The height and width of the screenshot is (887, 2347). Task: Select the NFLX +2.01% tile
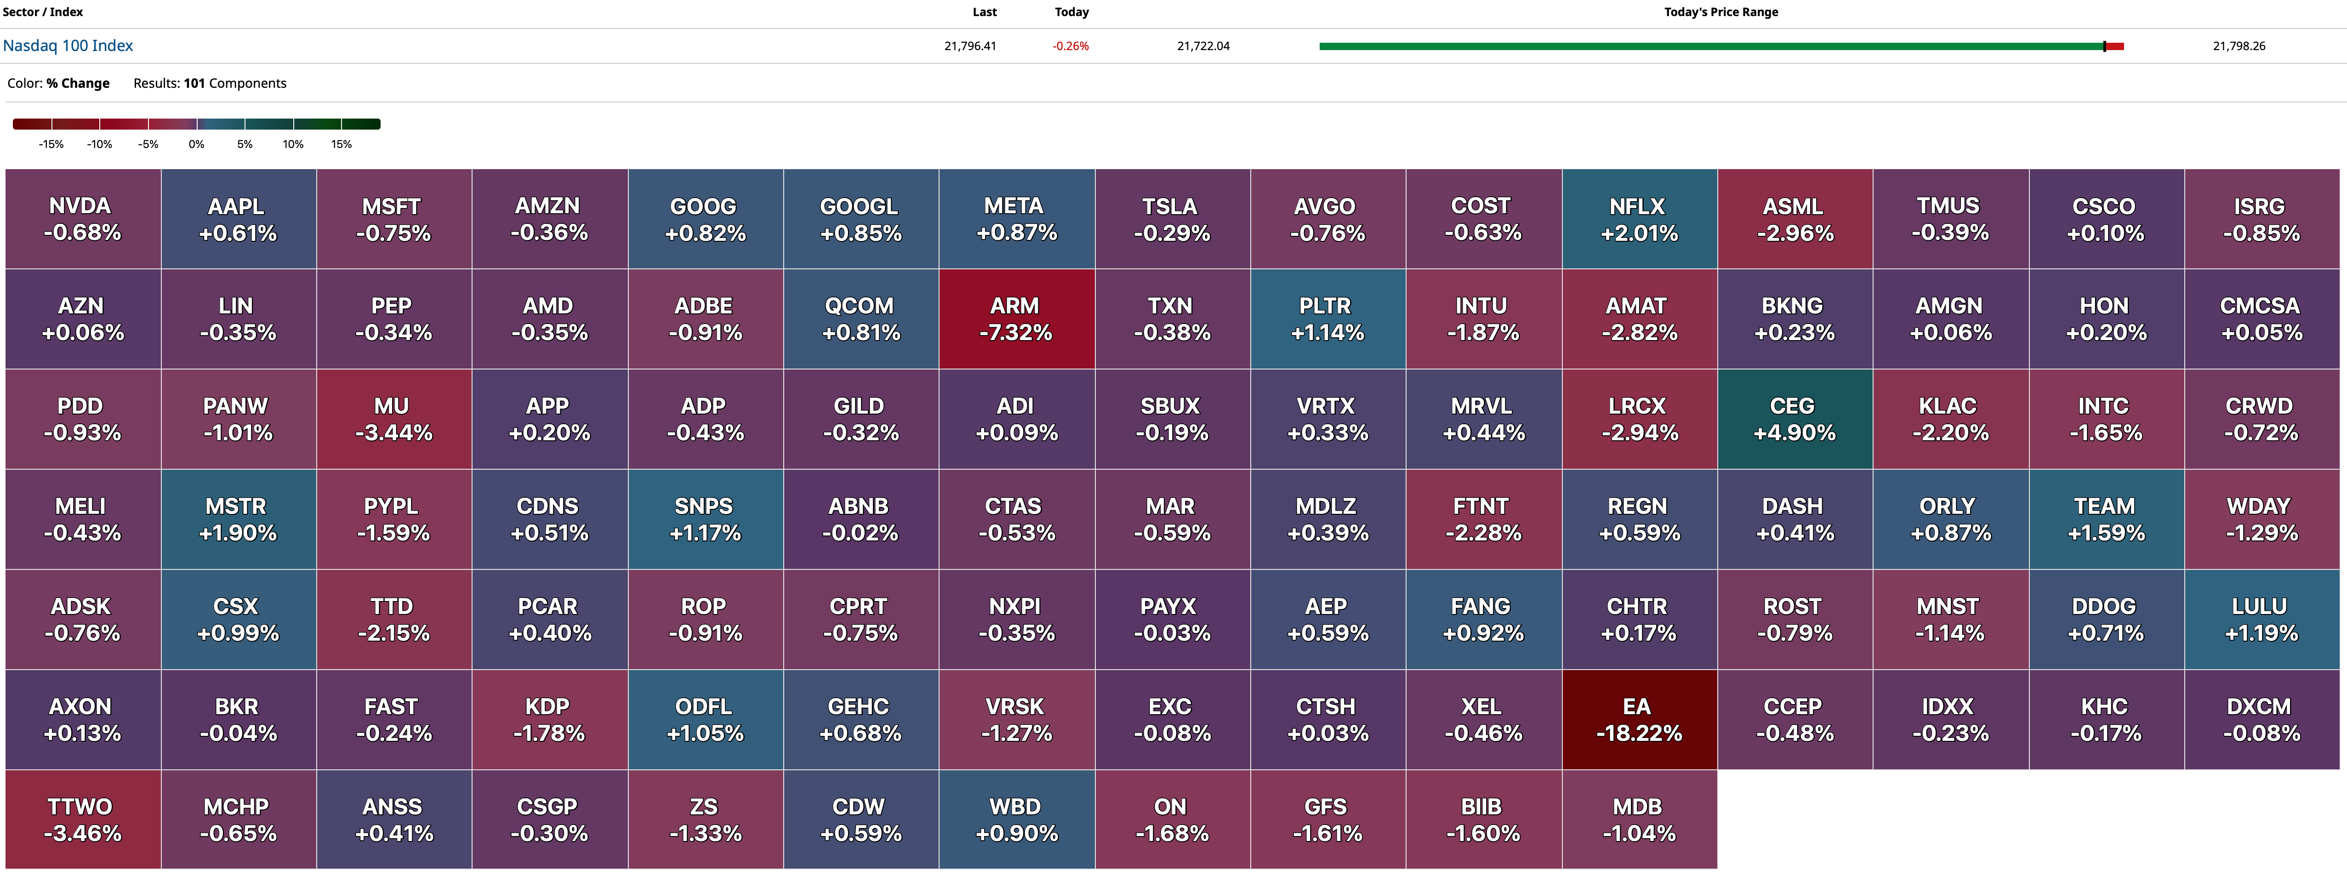(1638, 220)
